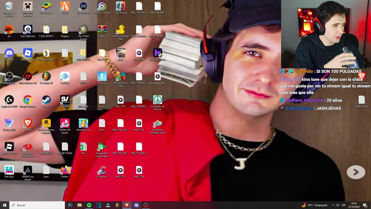Open the avion text file

(102, 102)
